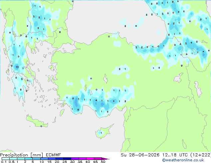
Task: Click legend label '0.5'
Action: click(x=11, y=162)
